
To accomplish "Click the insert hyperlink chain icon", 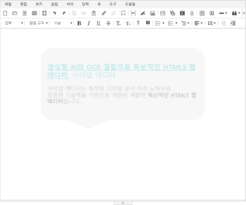I will point(104,13).
